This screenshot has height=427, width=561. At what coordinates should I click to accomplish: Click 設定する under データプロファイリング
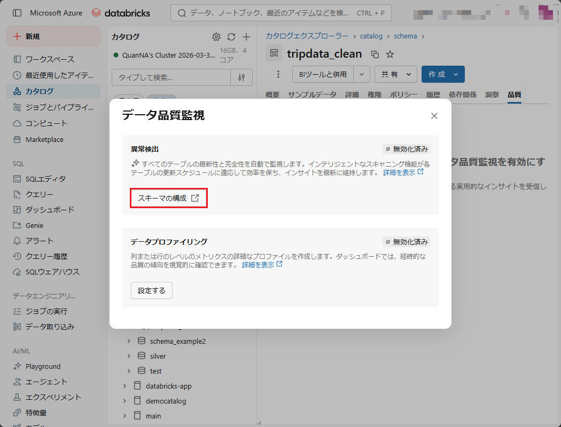152,290
